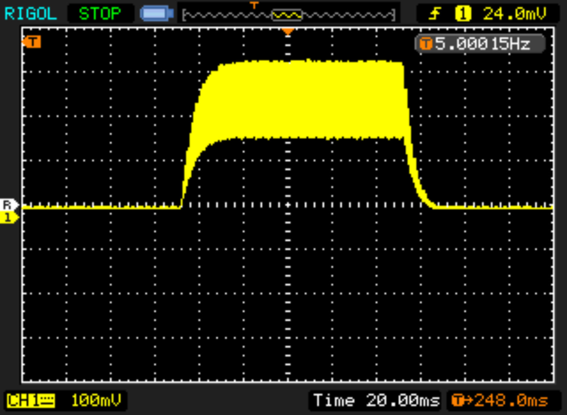Click the yellow channel 1 ground marker

point(8,218)
